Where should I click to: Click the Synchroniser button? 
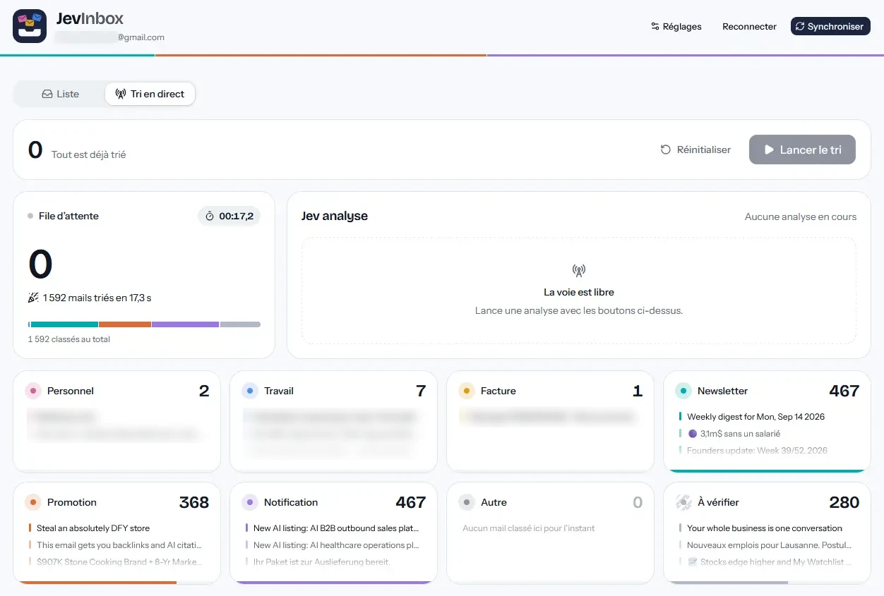(x=830, y=26)
